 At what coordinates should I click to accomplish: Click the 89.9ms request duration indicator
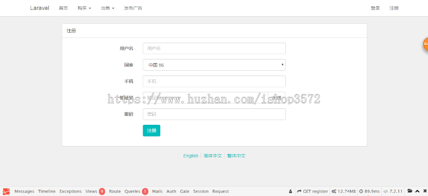click(369, 191)
